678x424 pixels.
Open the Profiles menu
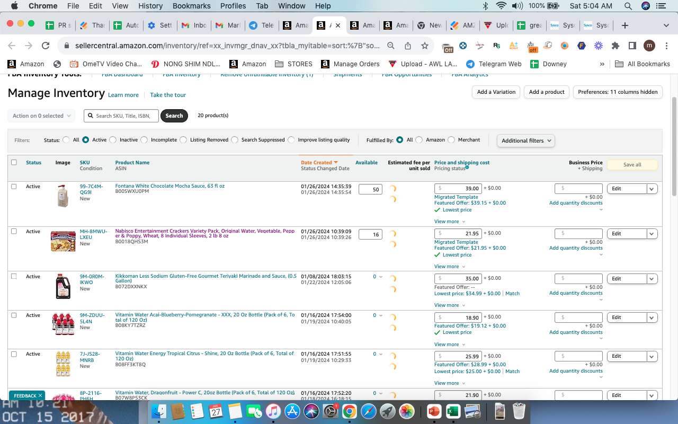(233, 6)
